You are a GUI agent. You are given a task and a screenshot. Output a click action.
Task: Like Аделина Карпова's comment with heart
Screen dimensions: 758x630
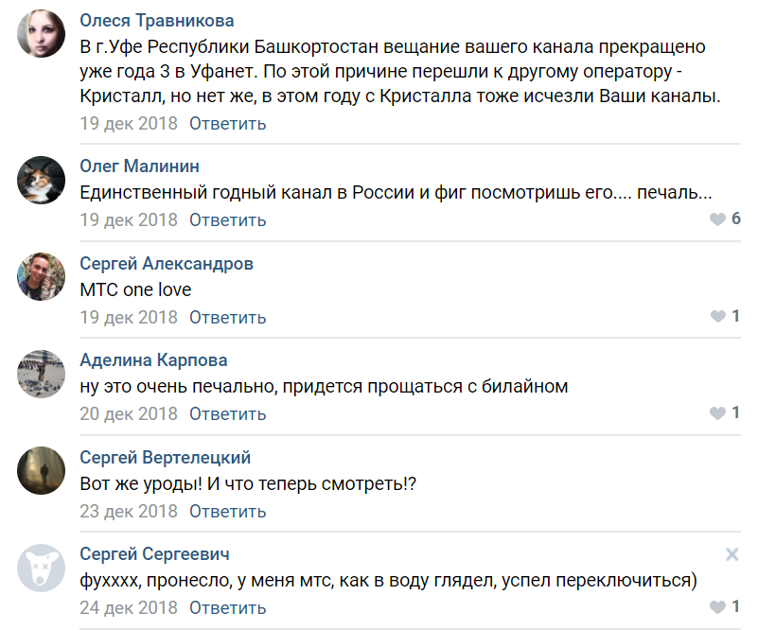pyautogui.click(x=718, y=413)
